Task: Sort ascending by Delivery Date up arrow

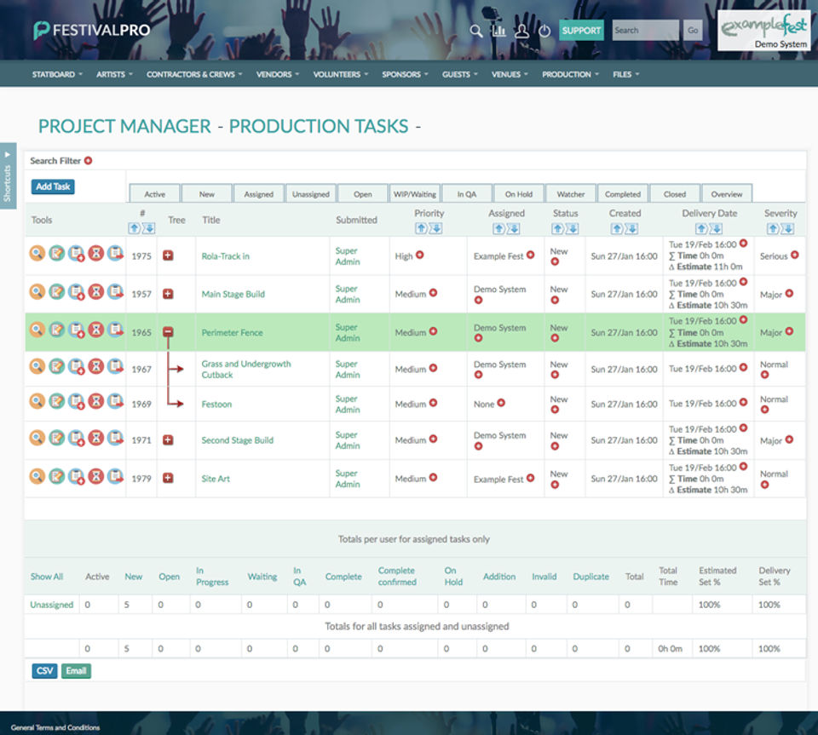Action: (702, 228)
